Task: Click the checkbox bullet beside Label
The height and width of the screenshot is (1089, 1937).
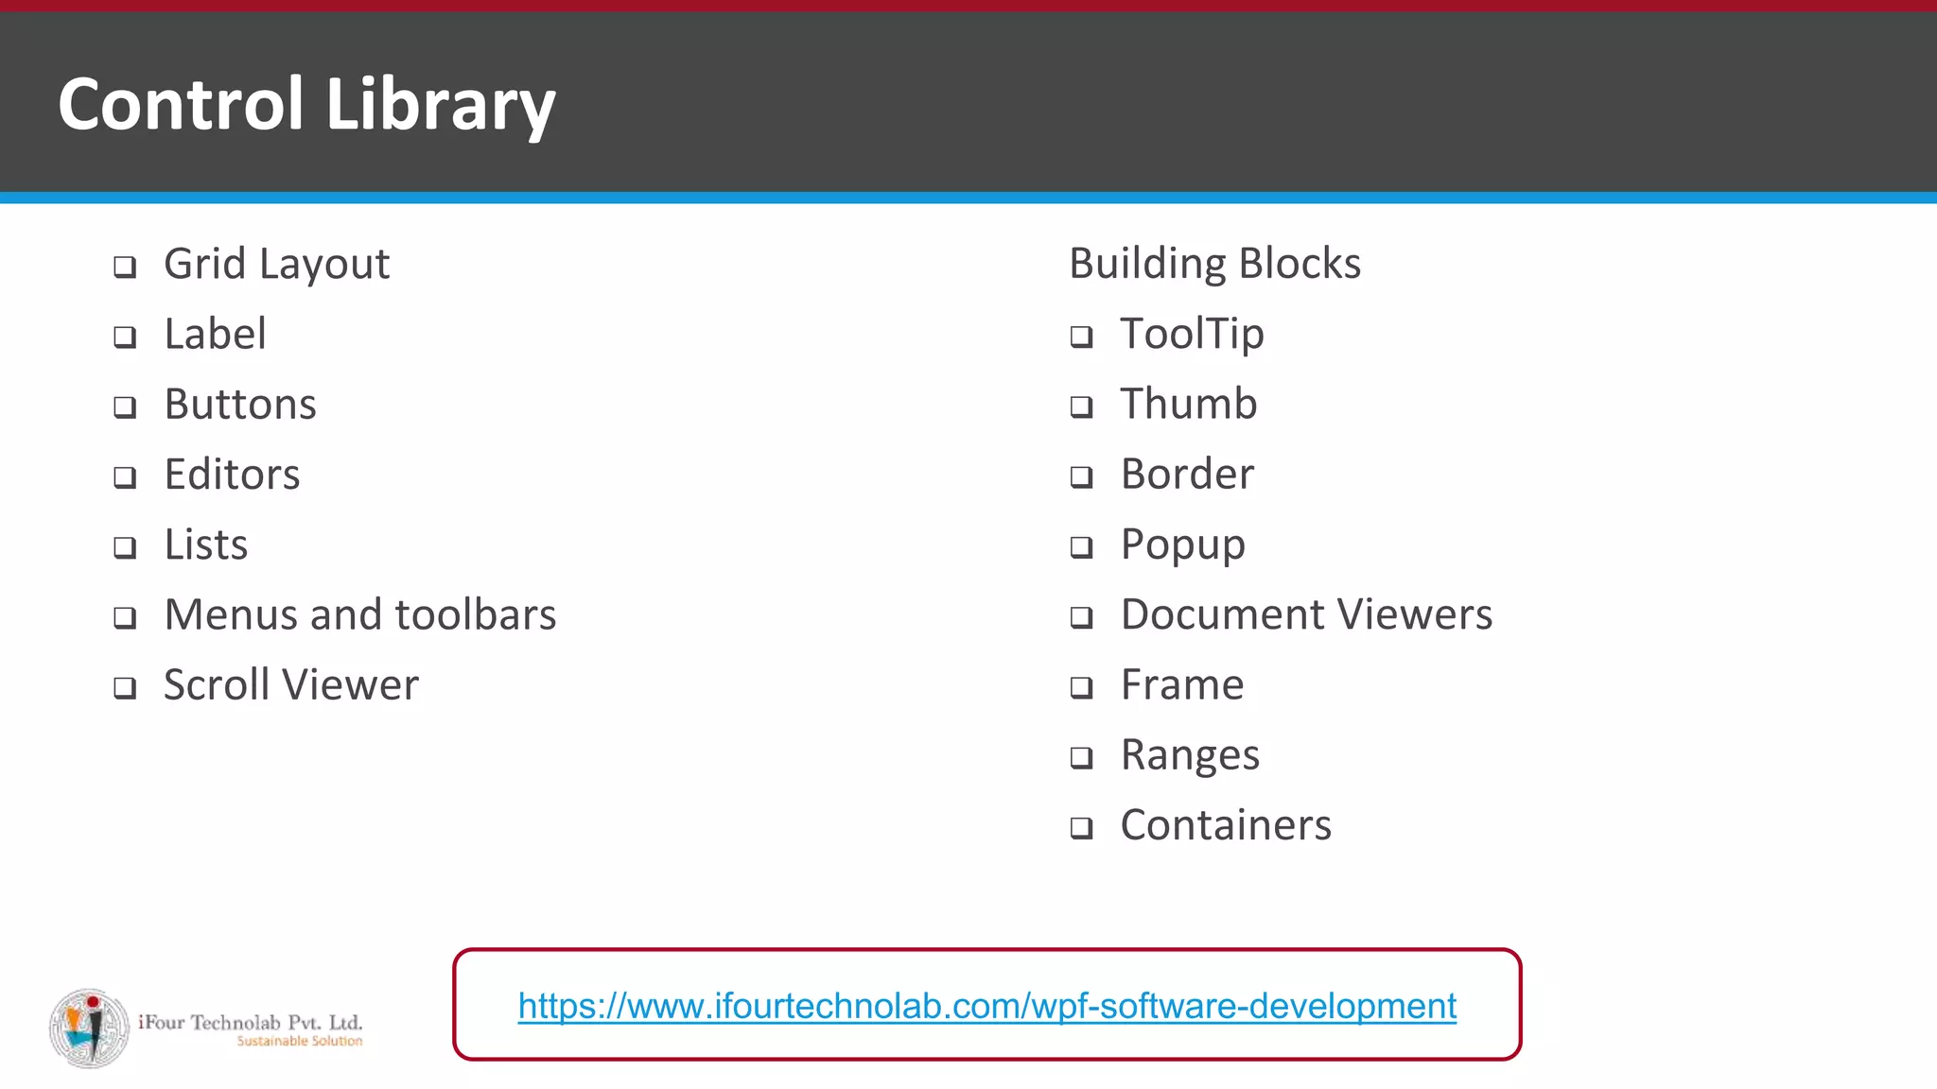Action: (x=125, y=337)
